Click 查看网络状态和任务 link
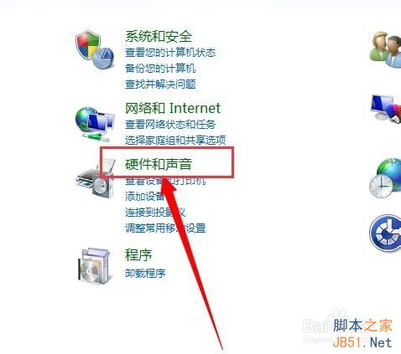This screenshot has height=354, width=401. pyautogui.click(x=170, y=125)
